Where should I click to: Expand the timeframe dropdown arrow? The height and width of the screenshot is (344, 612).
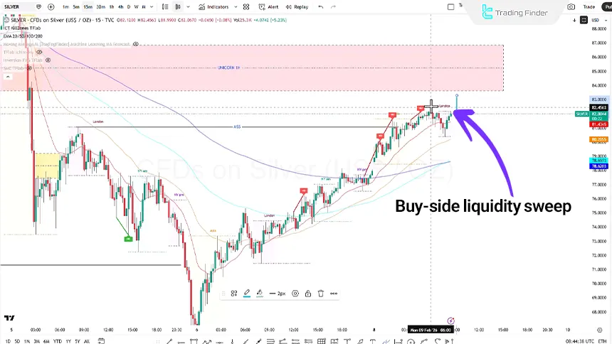[x=152, y=6]
